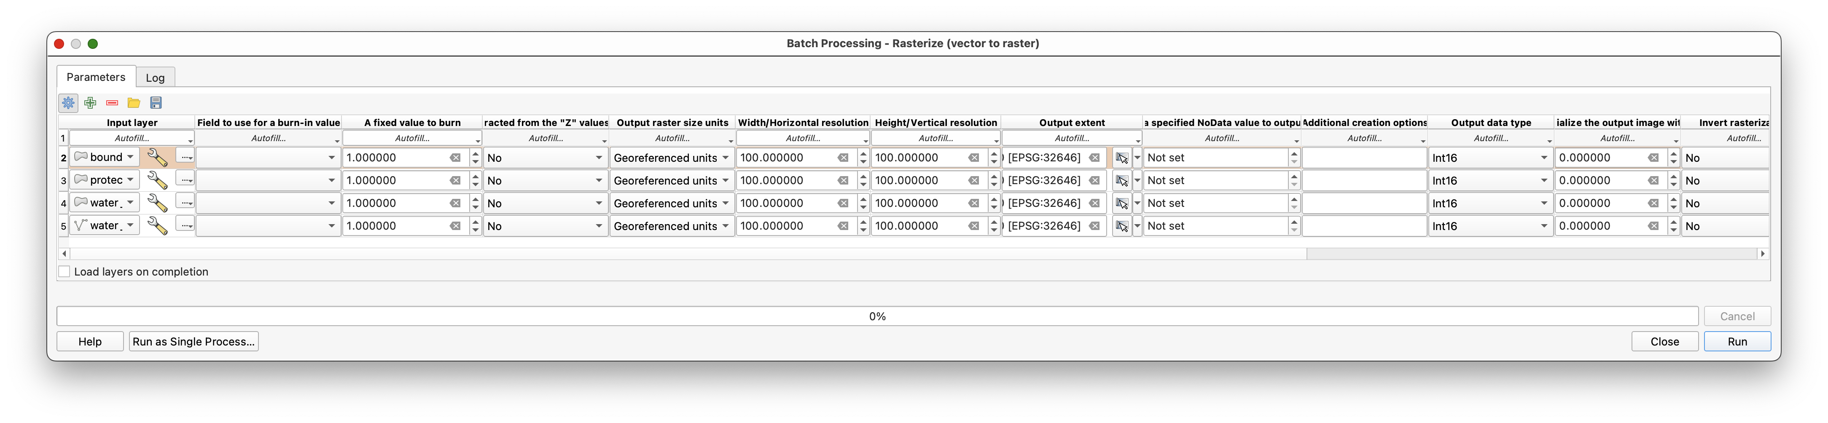Clear width resolution value in row 2
This screenshot has width=1828, height=423.
pyautogui.click(x=843, y=158)
